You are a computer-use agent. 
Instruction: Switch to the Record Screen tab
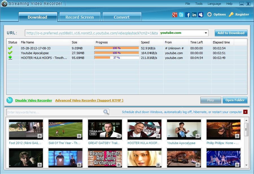[x=80, y=17]
